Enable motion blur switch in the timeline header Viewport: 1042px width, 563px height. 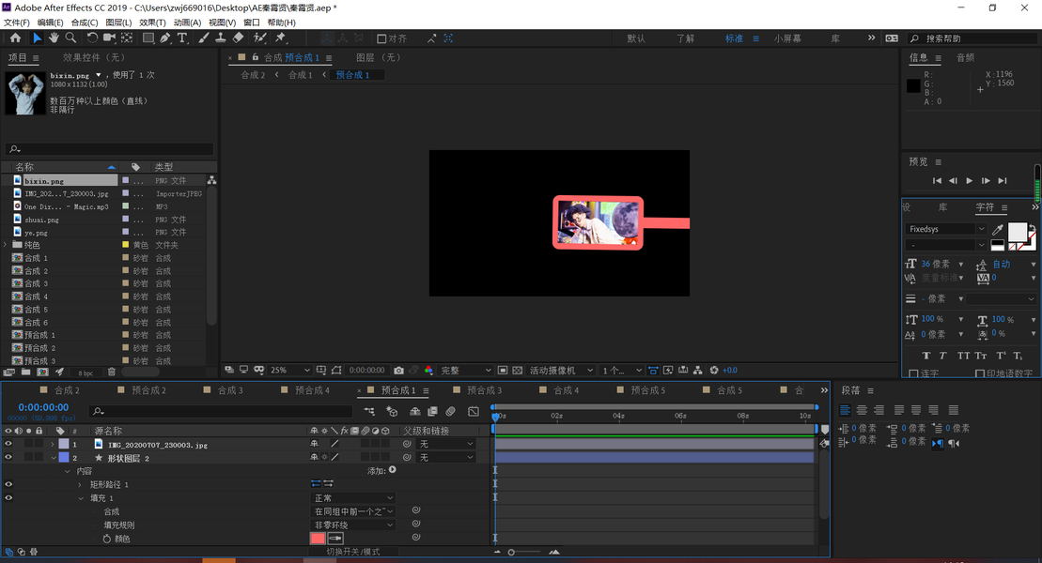tap(451, 412)
